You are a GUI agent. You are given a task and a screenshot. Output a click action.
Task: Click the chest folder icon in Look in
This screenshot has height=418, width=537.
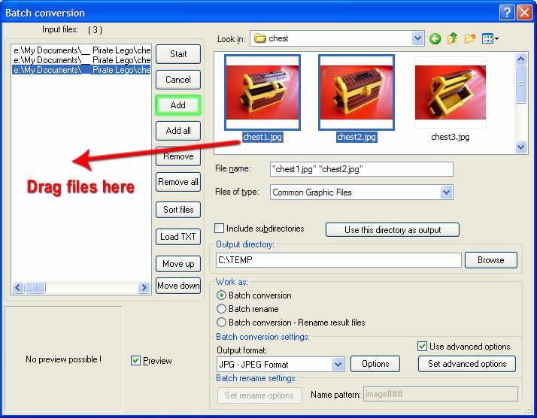(x=260, y=38)
